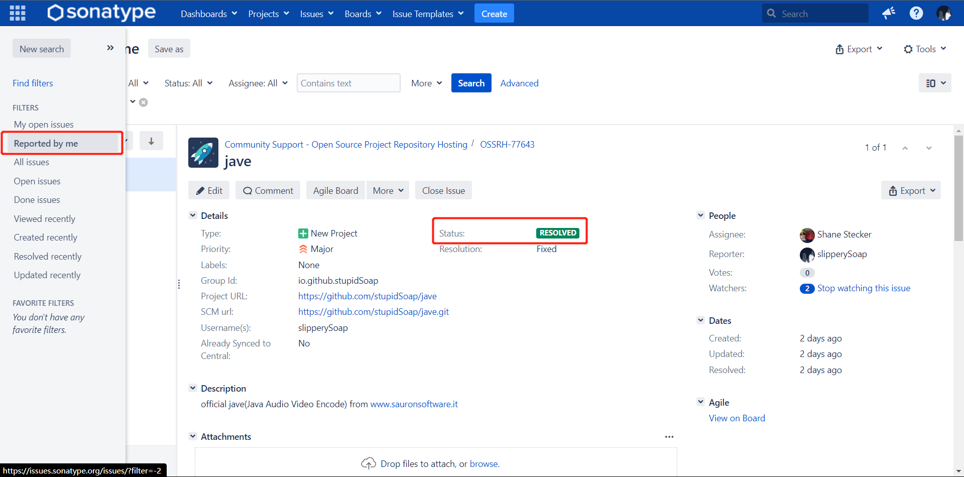Collapse the Agile section
964x477 pixels.
tap(701, 402)
